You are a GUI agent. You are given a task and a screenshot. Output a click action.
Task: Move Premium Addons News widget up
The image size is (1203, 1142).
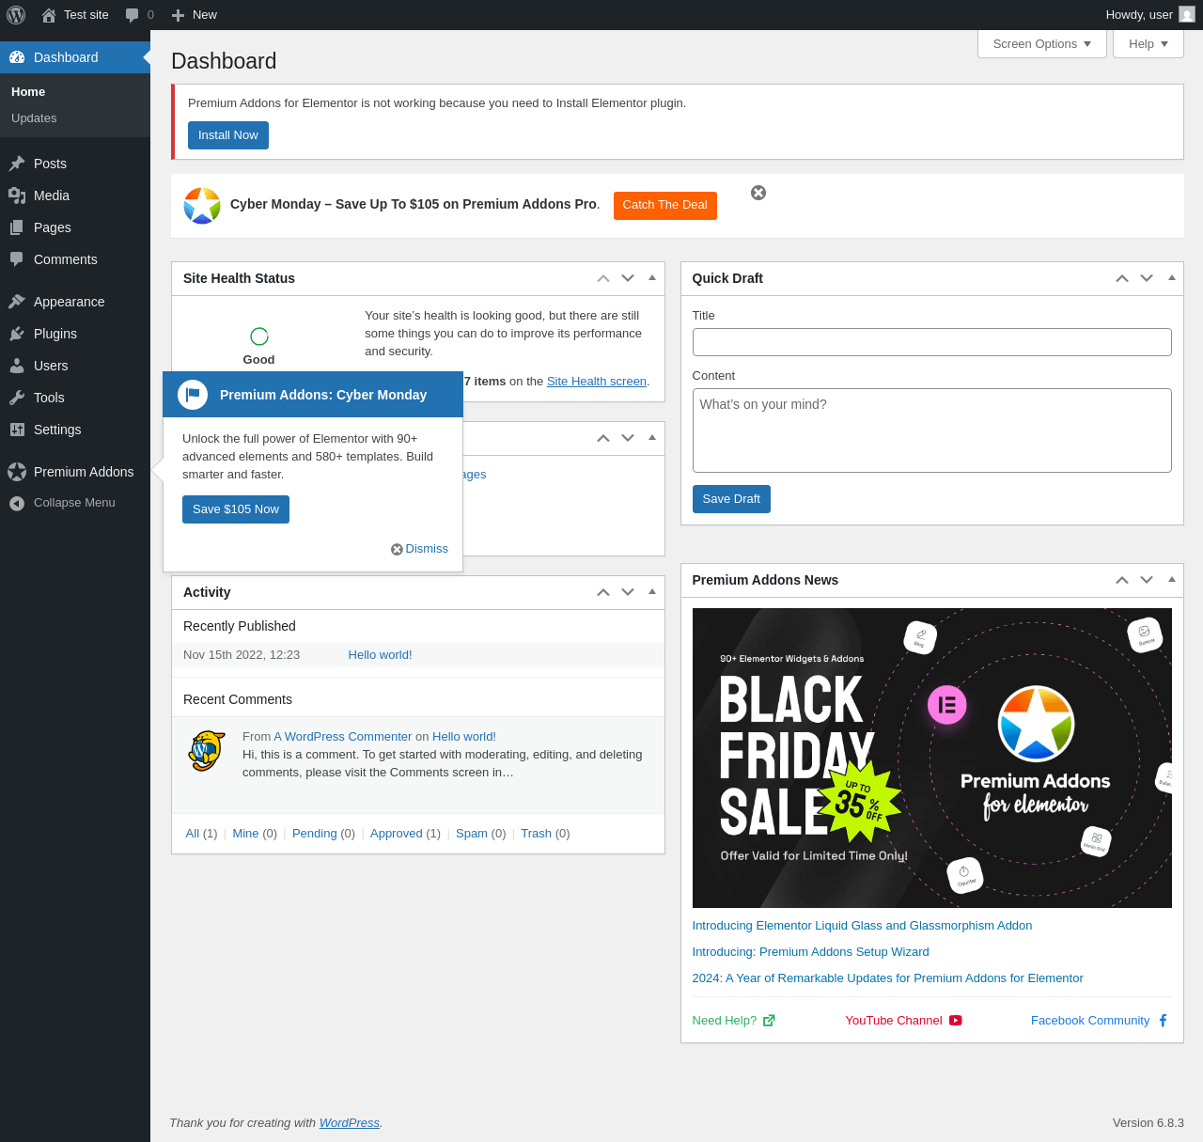point(1122,580)
